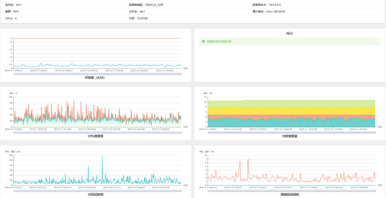Click the 实例名: orcl1 field
Screen dimensions: 386x198
14,5
